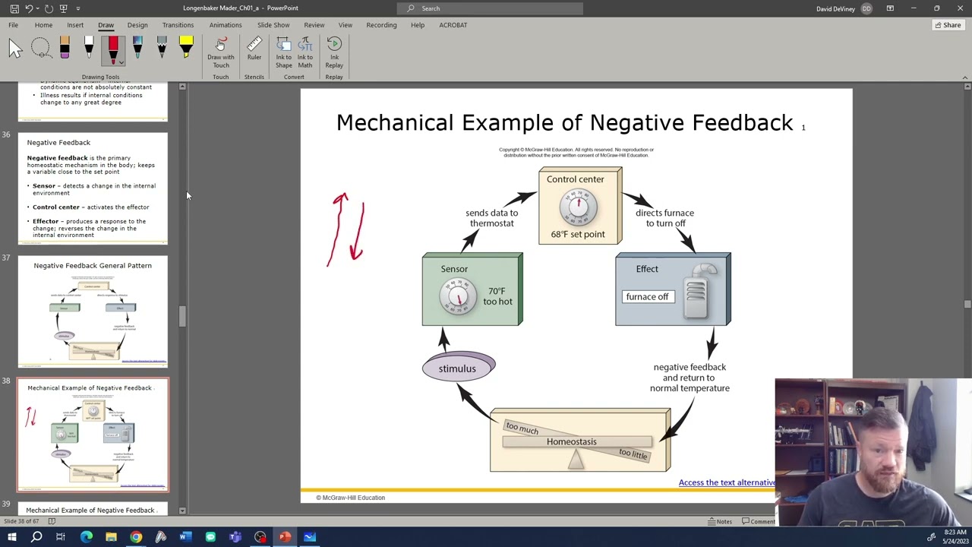
Task: Pick the arrow Select Objects tool
Action: click(x=16, y=50)
